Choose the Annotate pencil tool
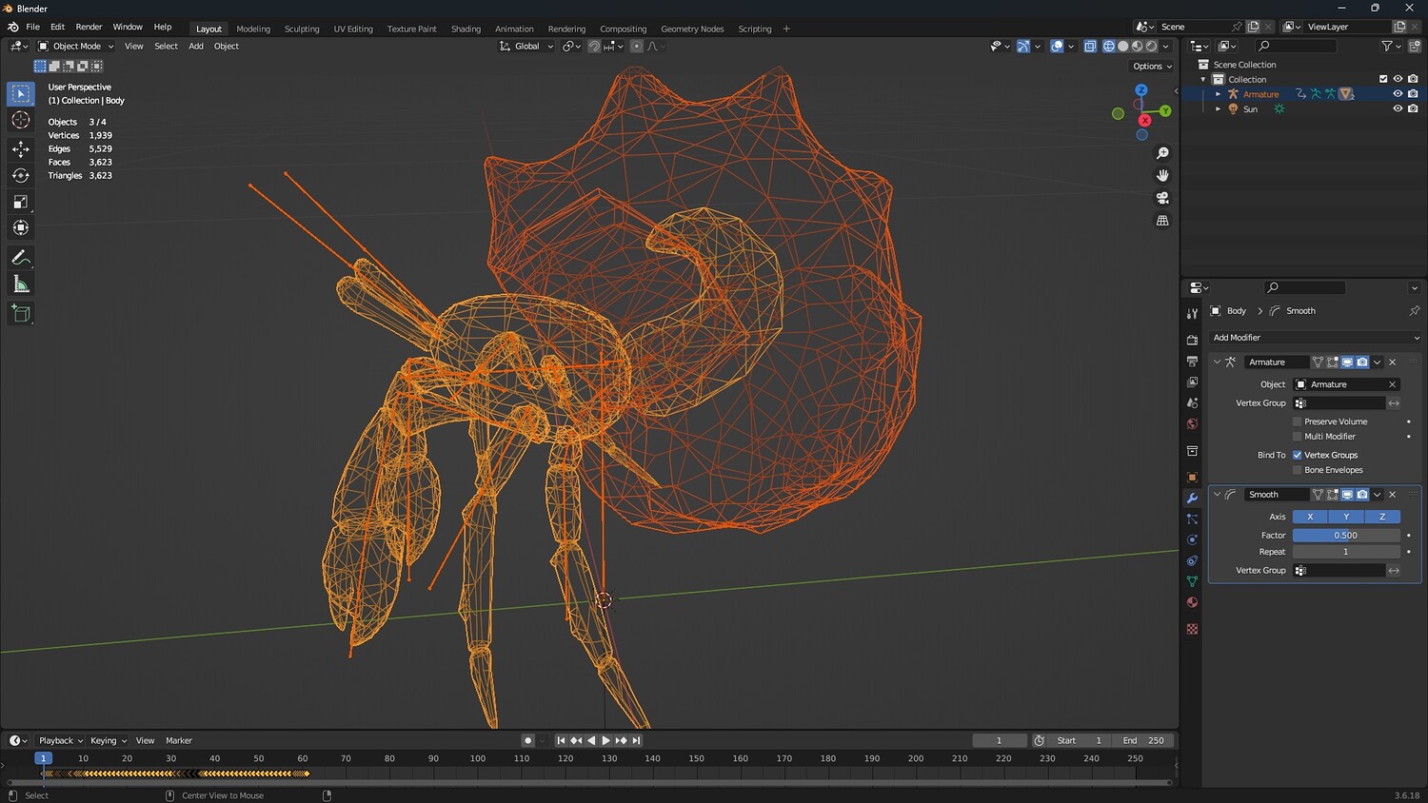The width and height of the screenshot is (1428, 803). coord(21,258)
